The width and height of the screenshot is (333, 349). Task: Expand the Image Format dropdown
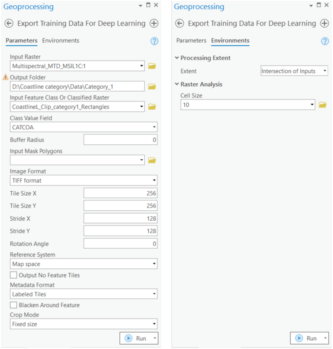click(x=84, y=180)
